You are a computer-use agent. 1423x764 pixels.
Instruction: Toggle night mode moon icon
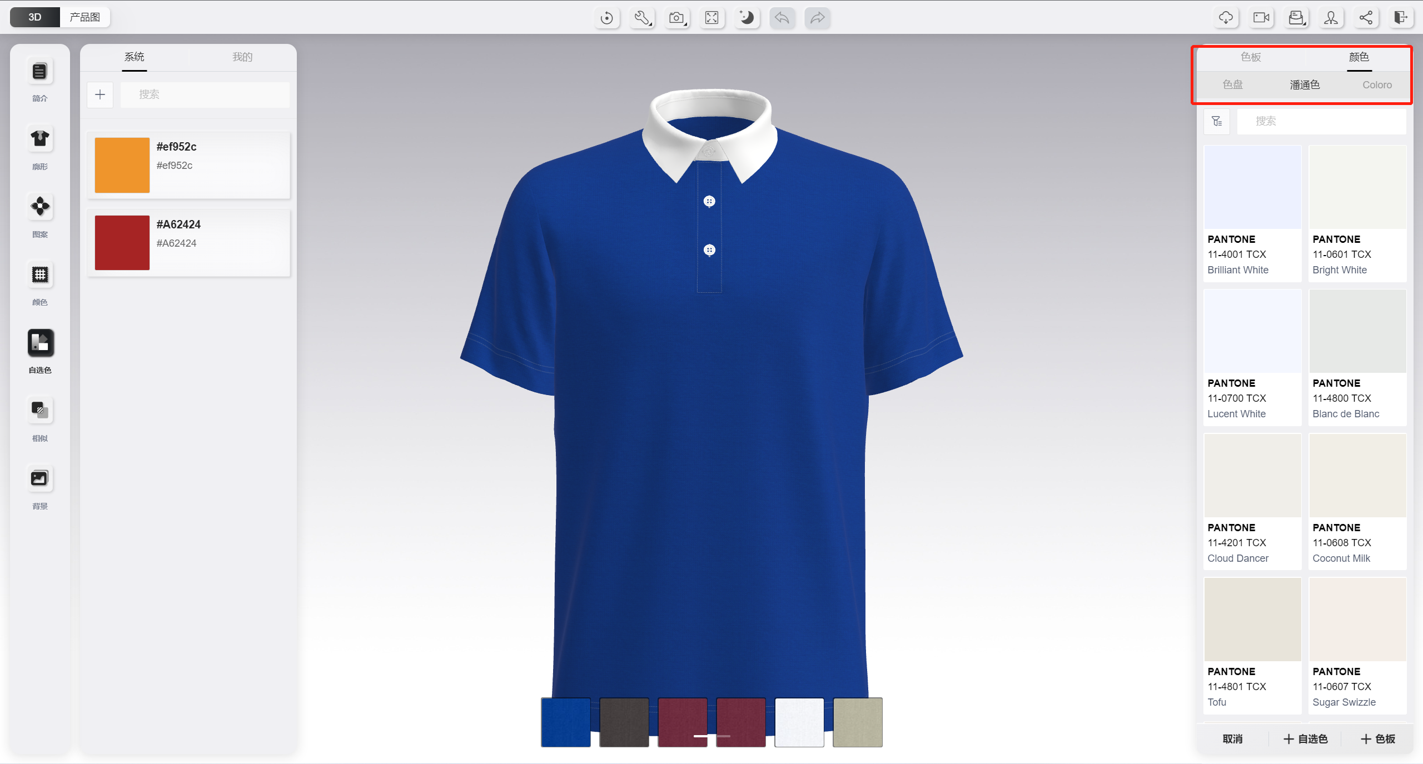point(747,18)
